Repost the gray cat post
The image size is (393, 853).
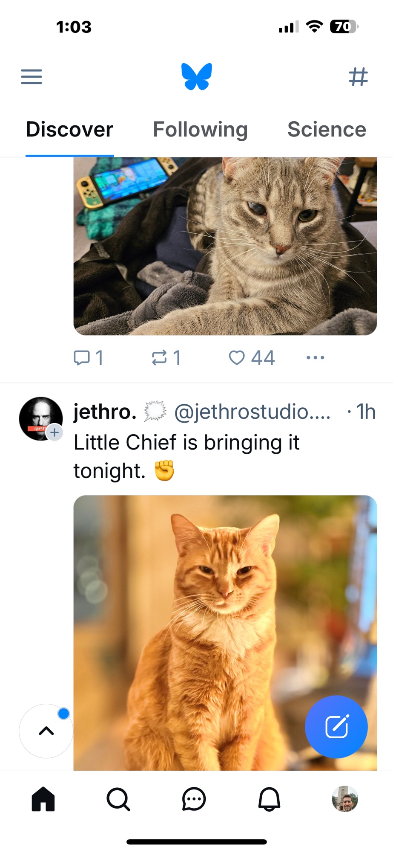pyautogui.click(x=166, y=358)
